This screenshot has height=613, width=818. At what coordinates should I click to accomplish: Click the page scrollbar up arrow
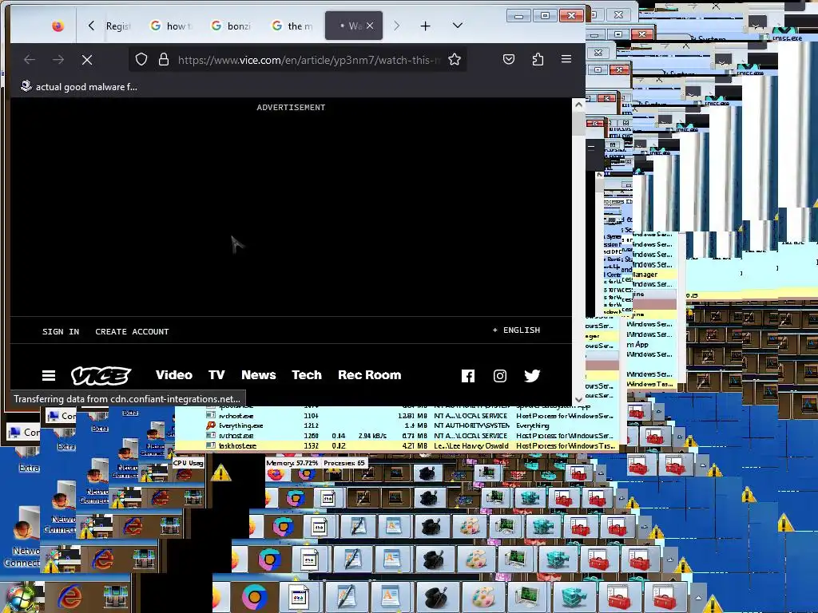(578, 105)
